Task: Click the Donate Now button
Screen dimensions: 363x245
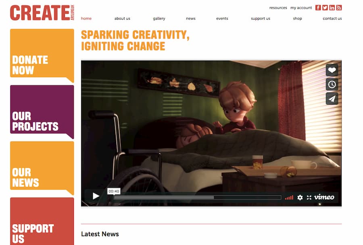Action: click(42, 56)
